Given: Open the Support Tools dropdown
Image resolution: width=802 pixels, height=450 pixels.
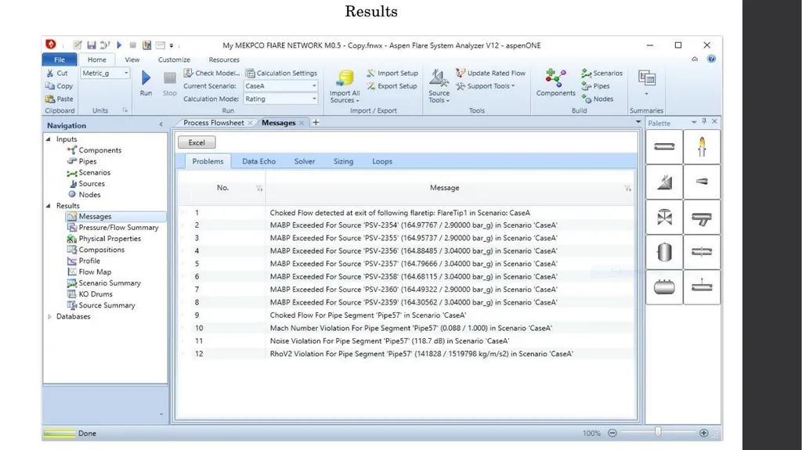Looking at the screenshot, I should pos(486,86).
